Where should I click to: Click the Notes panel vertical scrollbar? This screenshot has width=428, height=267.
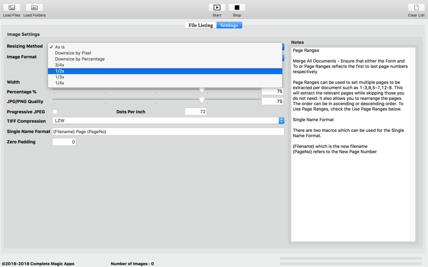pos(413,144)
